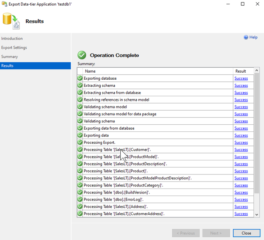Open Success link for Extracting schema
The height and width of the screenshot is (240, 264).
coord(241,85)
